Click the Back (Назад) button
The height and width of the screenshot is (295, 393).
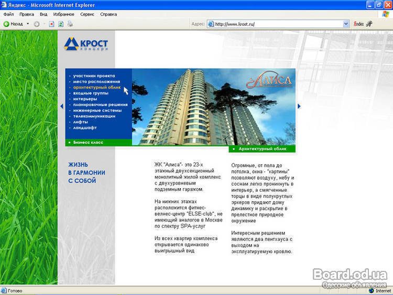[x=13, y=24]
